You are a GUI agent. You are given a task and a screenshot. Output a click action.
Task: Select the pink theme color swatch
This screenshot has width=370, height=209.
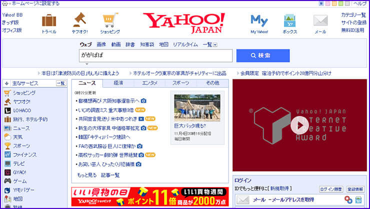(x=327, y=3)
